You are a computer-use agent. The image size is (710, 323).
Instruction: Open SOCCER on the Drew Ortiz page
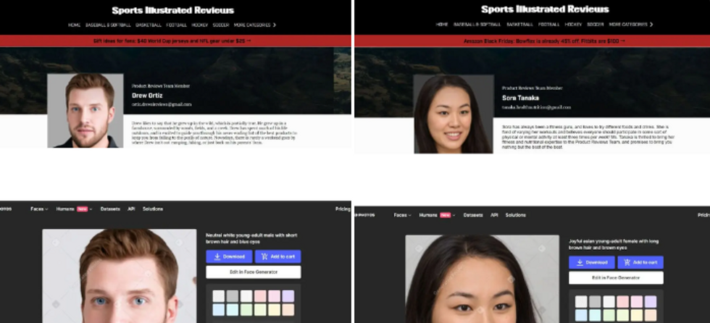coord(221,25)
